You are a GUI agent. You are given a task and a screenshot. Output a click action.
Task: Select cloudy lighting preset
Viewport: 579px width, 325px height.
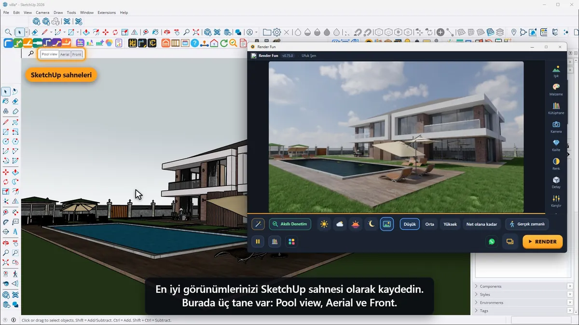pos(340,224)
